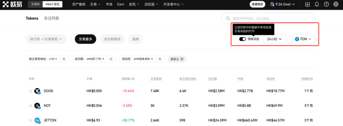This screenshot has height=126, width=343.
Task: Open the language globe icon
Action: click(336, 4)
